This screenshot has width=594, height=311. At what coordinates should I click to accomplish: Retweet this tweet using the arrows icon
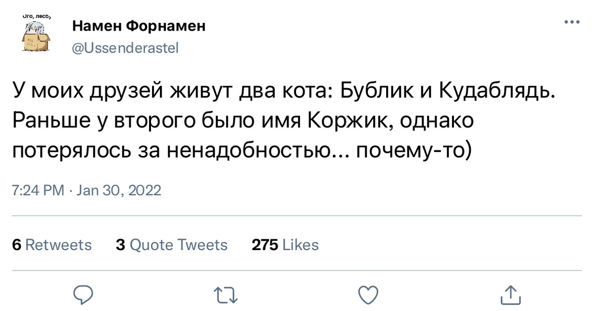tap(227, 295)
